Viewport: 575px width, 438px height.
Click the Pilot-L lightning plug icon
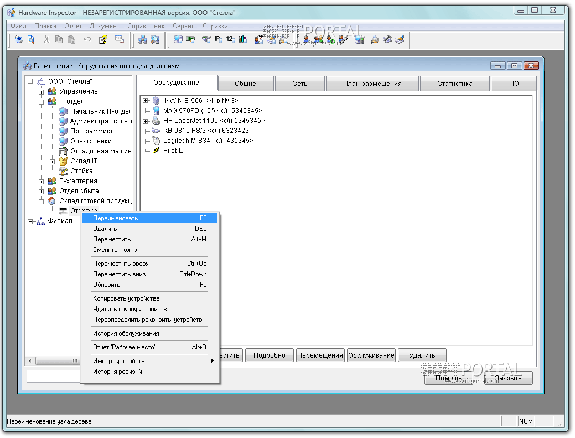pyautogui.click(x=156, y=151)
